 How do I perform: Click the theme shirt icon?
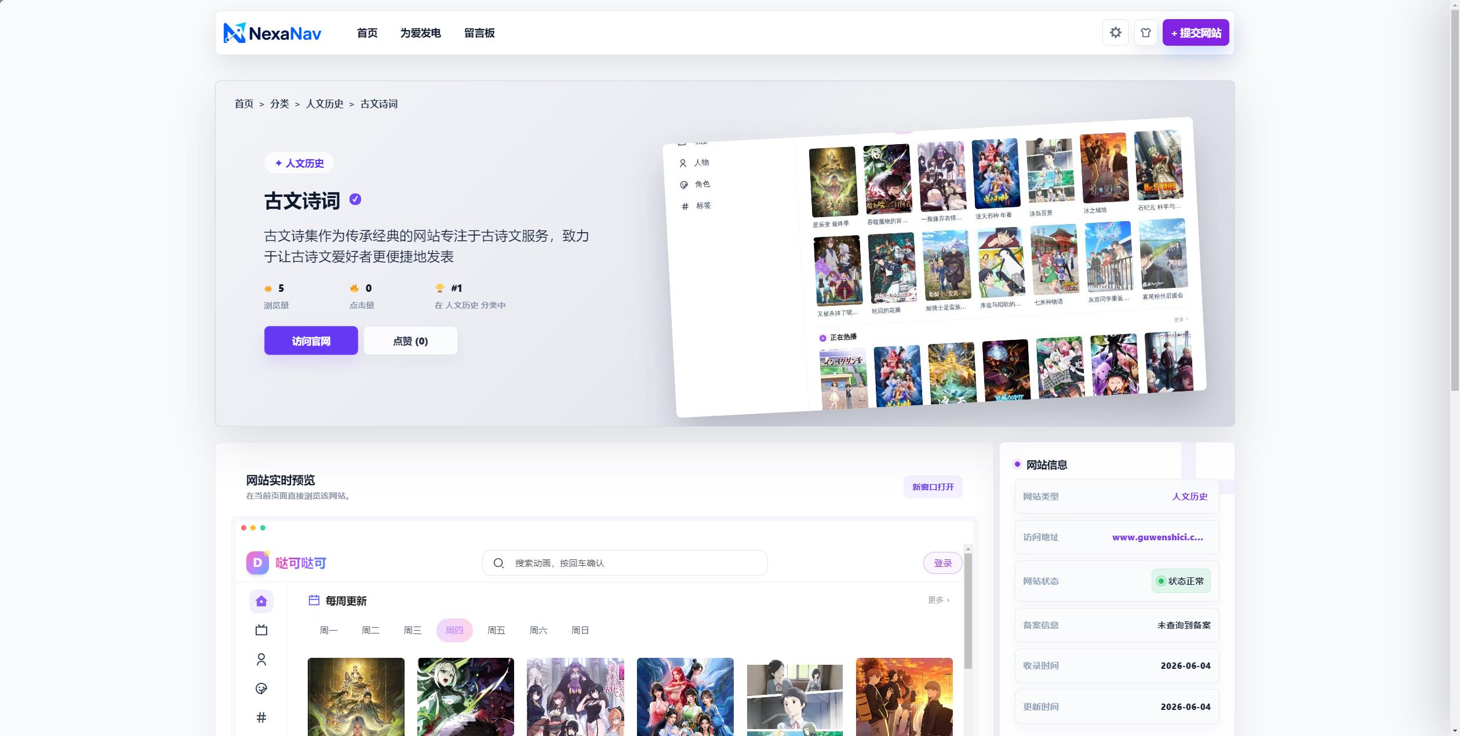(1145, 33)
